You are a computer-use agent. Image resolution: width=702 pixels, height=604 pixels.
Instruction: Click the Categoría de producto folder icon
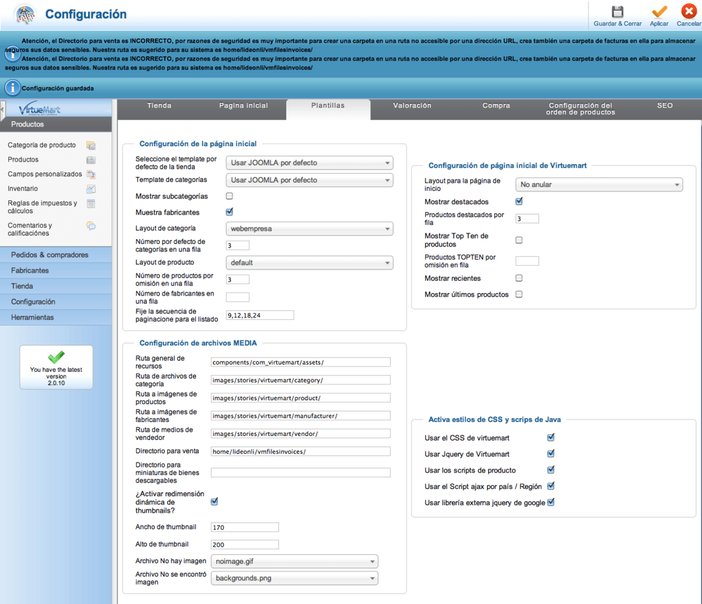[91, 145]
